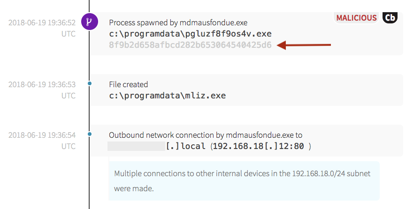Click the purple process spawned branch icon

[89, 22]
